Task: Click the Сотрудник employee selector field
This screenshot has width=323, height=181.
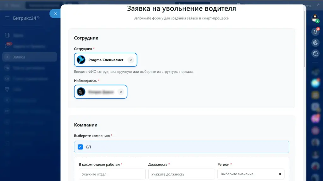Action: click(106, 60)
